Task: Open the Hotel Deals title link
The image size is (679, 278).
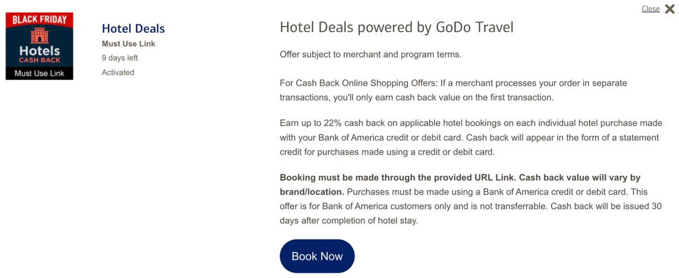Action: pyautogui.click(x=133, y=28)
